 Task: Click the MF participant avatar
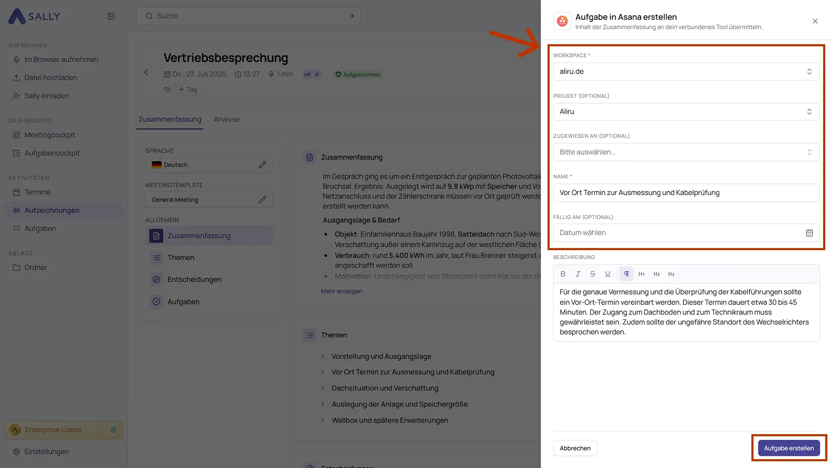coord(308,74)
